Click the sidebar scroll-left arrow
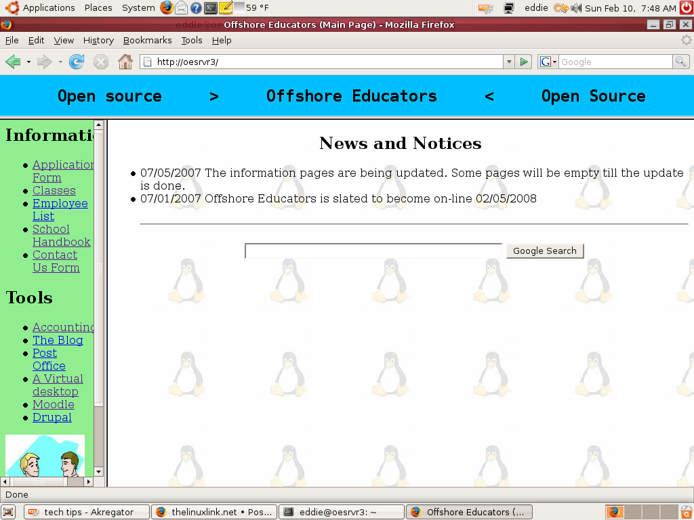The height and width of the screenshot is (520, 694). (x=5, y=481)
